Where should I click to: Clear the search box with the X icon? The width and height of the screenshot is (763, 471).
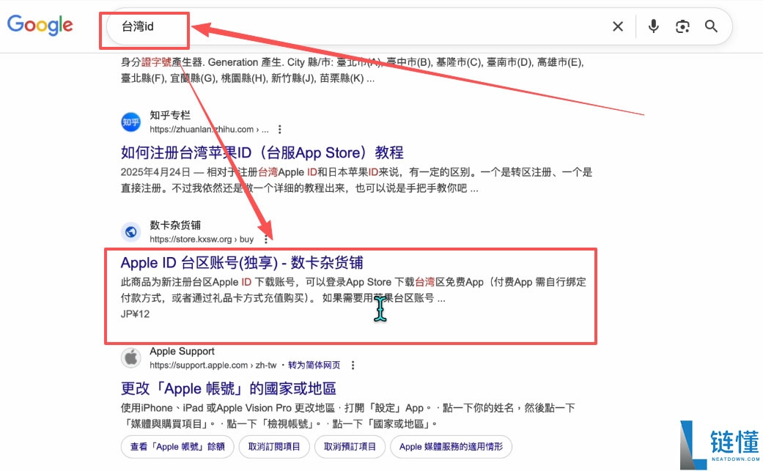[x=617, y=26]
